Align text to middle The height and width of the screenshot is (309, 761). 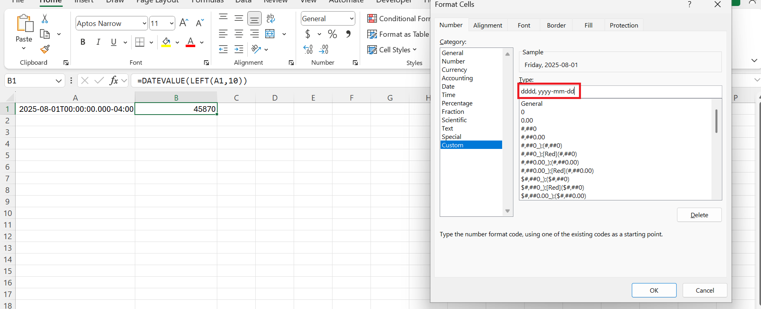pos(239,18)
